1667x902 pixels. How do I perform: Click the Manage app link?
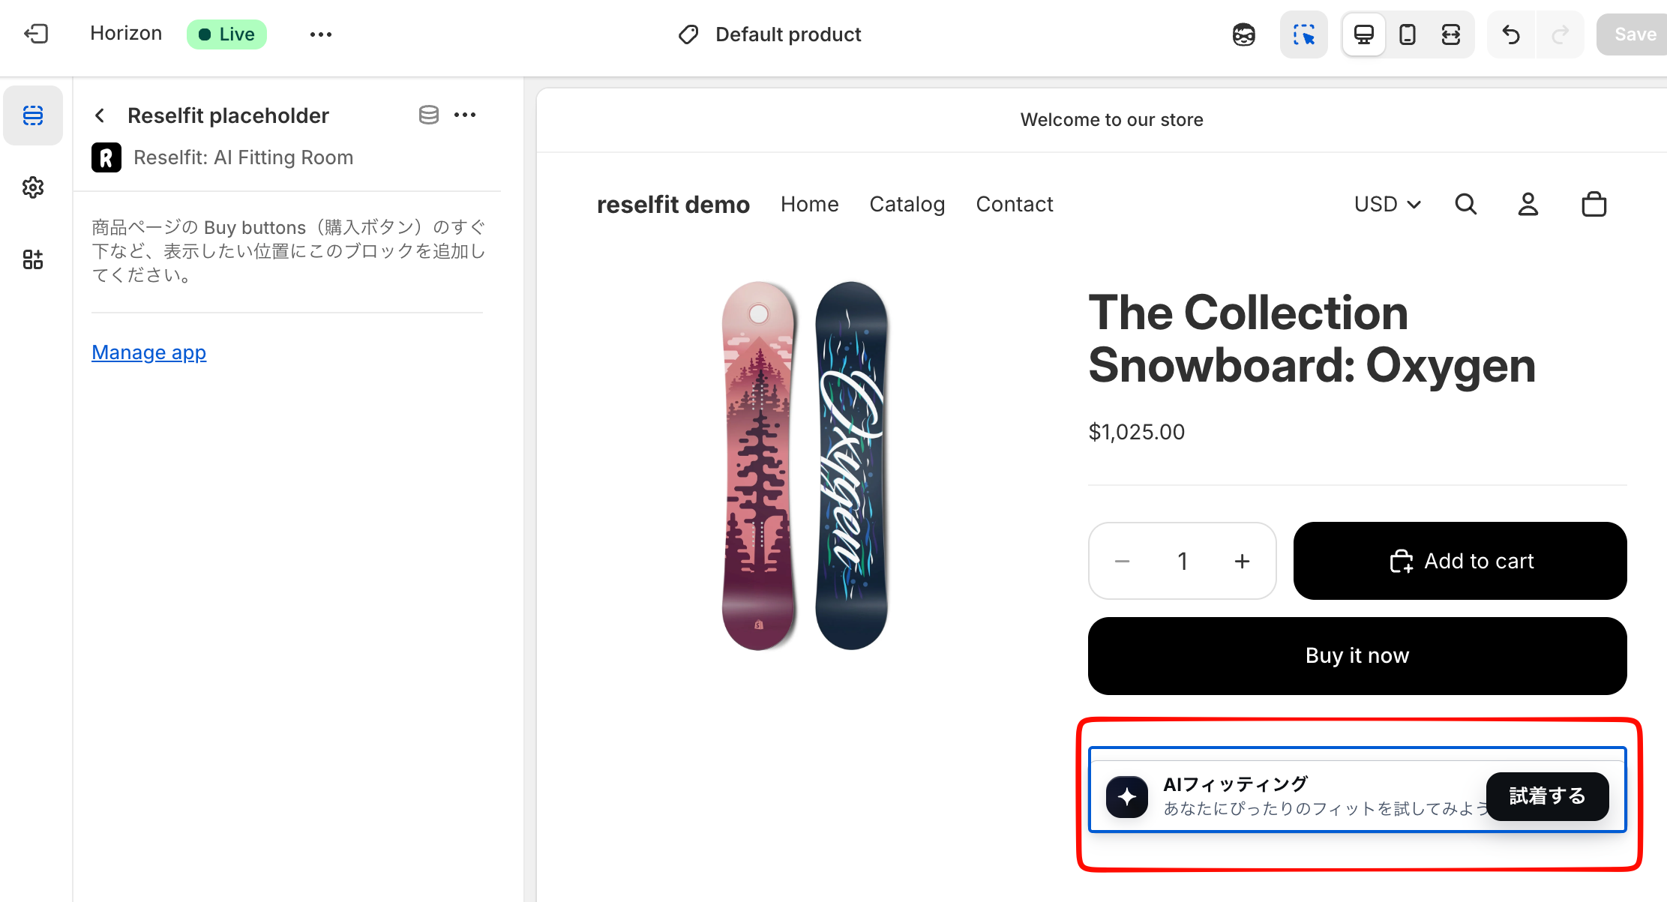(148, 352)
